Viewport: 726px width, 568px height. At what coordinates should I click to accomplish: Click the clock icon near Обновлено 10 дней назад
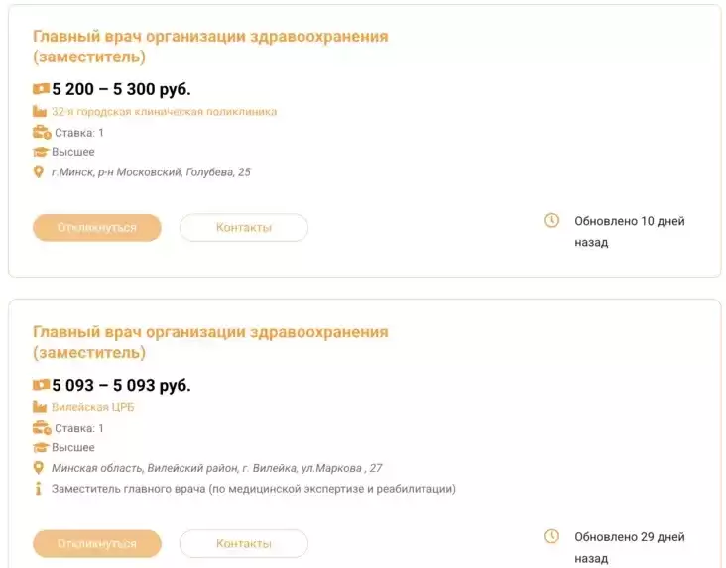click(552, 221)
